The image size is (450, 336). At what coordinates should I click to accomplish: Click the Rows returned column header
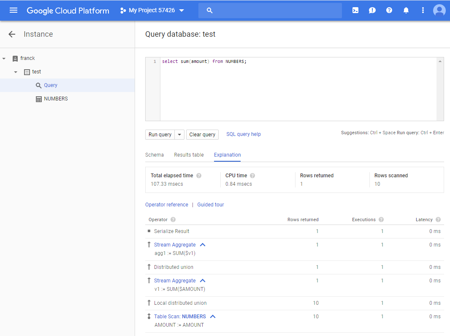(303, 219)
